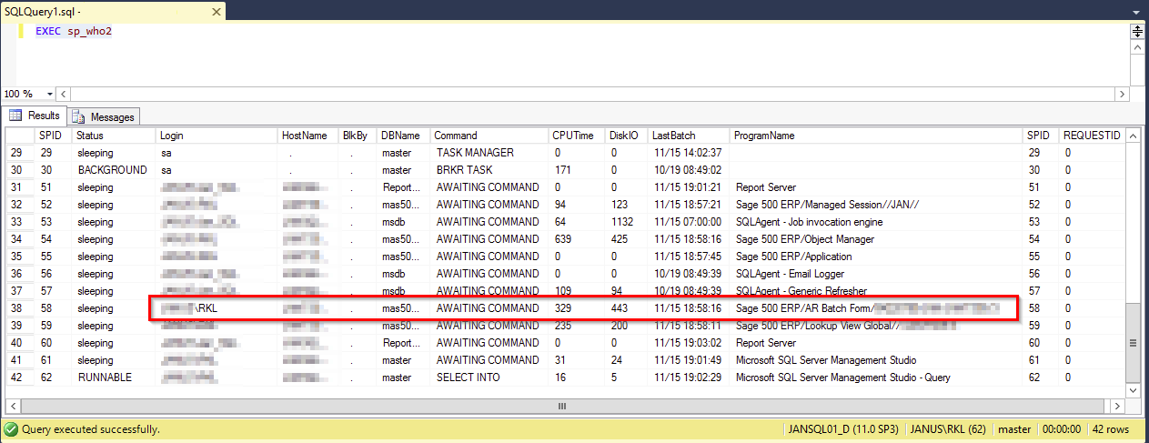Click the Results tab grid icon
This screenshot has height=443, width=1149.
15,116
